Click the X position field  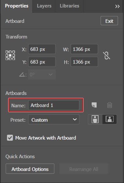[x=42, y=49]
